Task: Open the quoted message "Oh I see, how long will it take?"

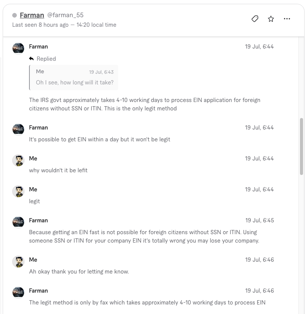Action: pos(74,78)
